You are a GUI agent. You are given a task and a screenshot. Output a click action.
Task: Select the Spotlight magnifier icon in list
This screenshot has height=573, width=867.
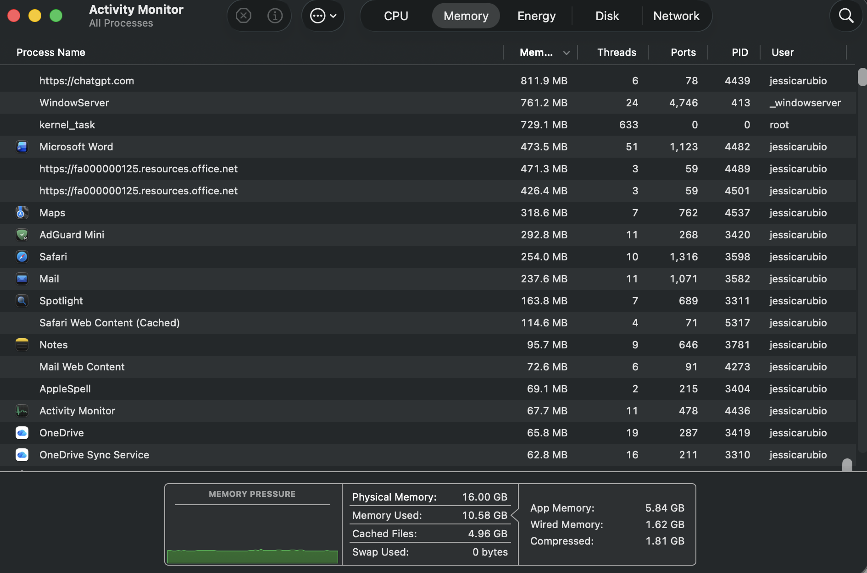pos(22,301)
